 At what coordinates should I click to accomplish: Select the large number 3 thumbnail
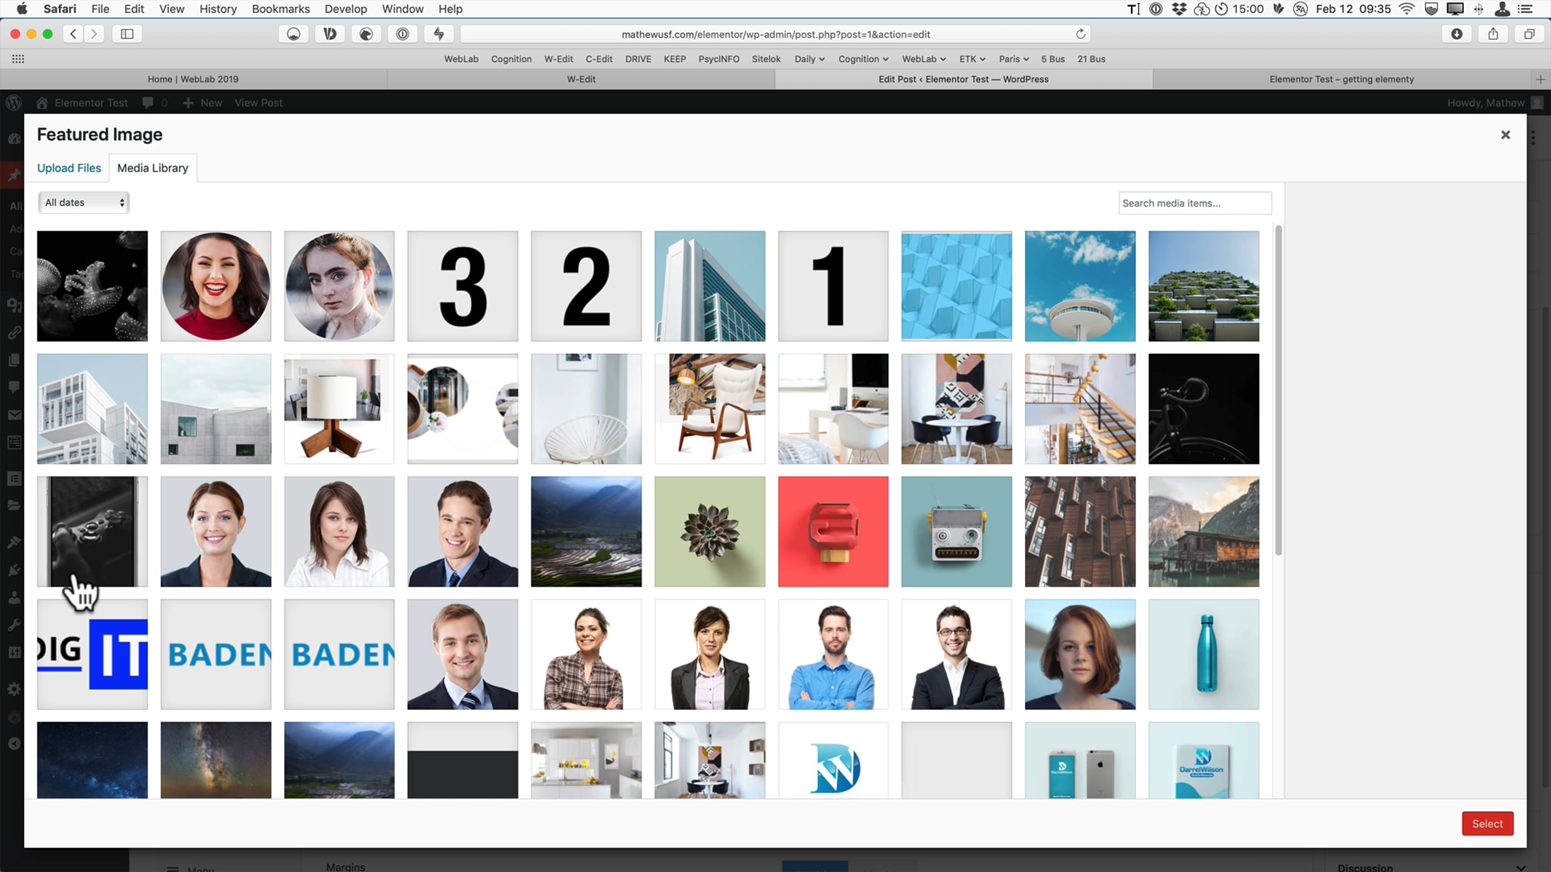coord(462,286)
